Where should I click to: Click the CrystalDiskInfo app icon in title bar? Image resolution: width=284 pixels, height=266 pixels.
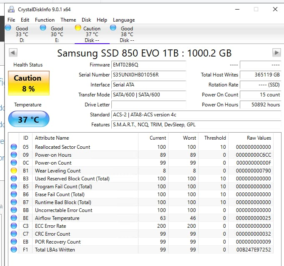pos(11,9)
